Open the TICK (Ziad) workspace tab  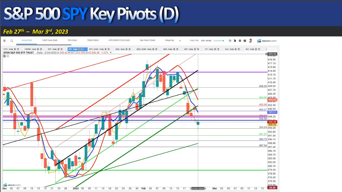72,40
